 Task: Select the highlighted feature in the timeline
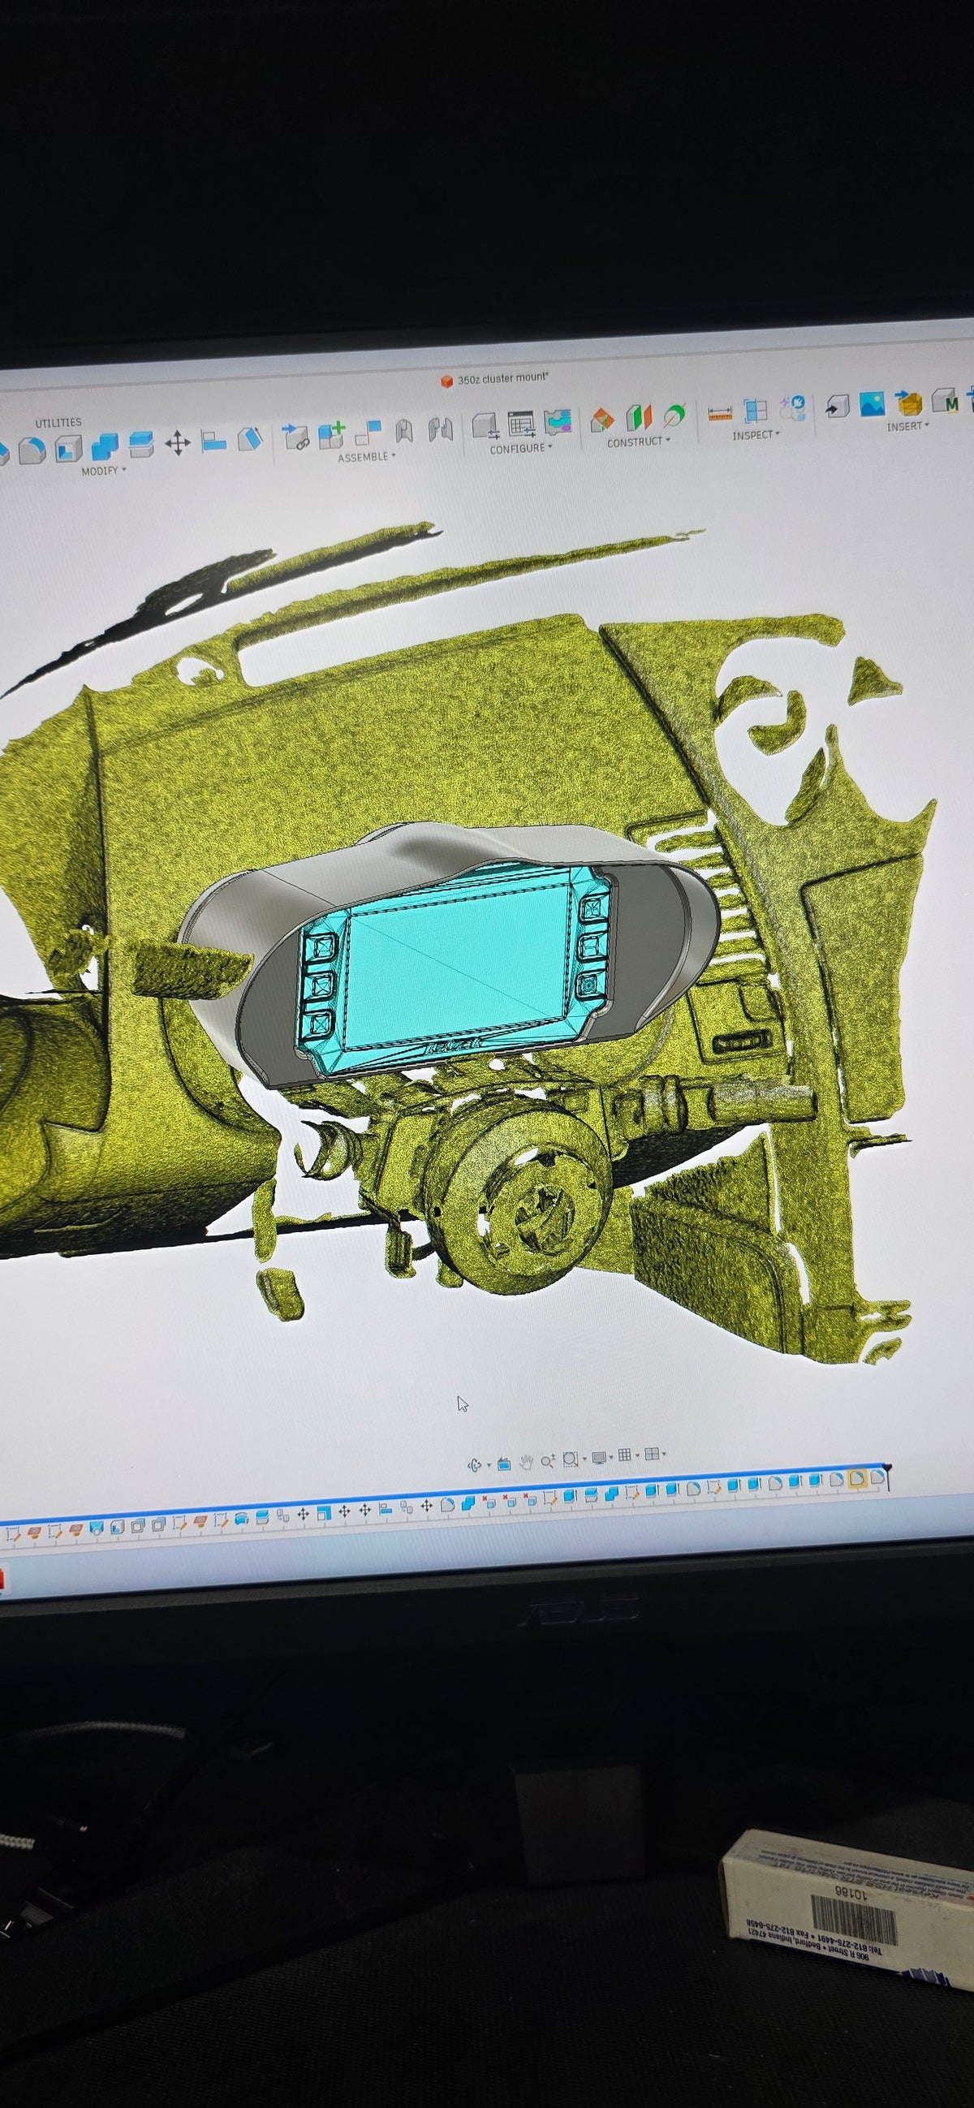click(x=857, y=1479)
